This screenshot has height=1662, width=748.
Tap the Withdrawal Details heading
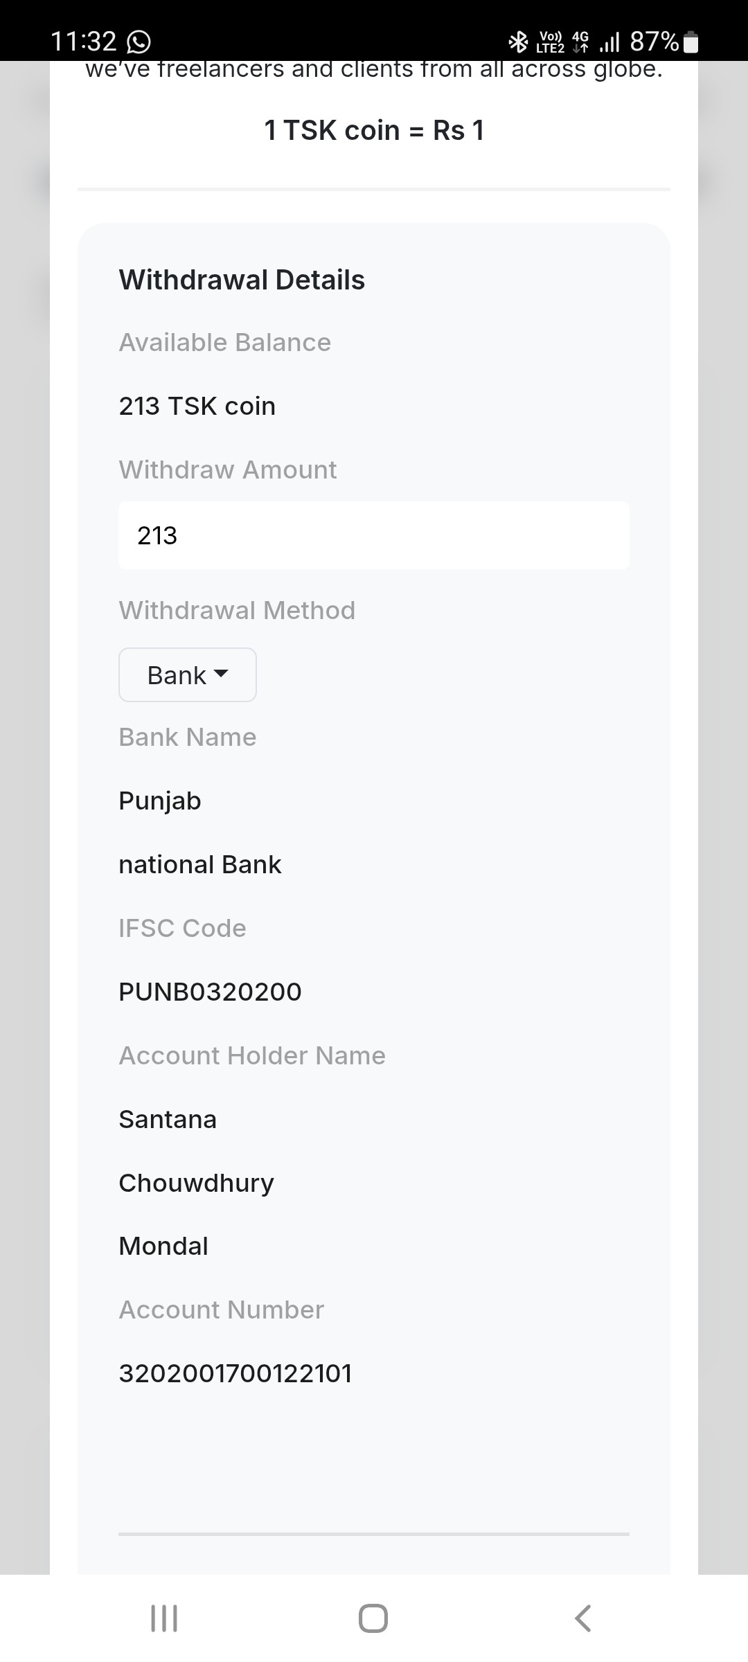tap(242, 280)
